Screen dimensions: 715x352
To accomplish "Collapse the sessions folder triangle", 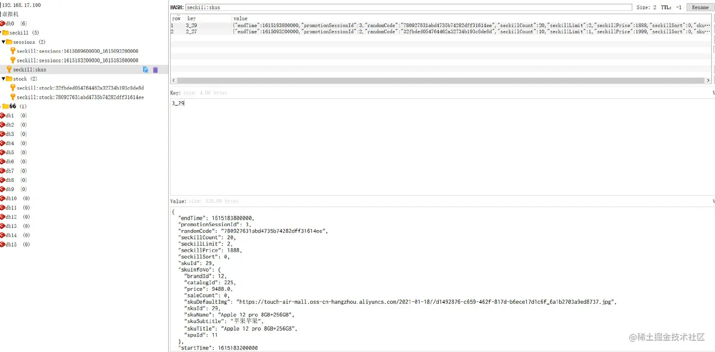I will [x=3, y=42].
